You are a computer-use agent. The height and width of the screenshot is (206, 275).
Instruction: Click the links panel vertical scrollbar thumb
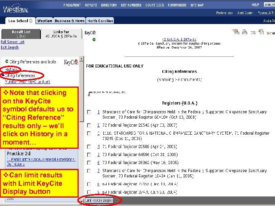pos(81,92)
